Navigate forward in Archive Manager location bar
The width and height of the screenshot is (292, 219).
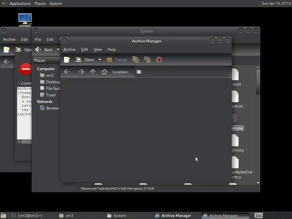click(81, 72)
